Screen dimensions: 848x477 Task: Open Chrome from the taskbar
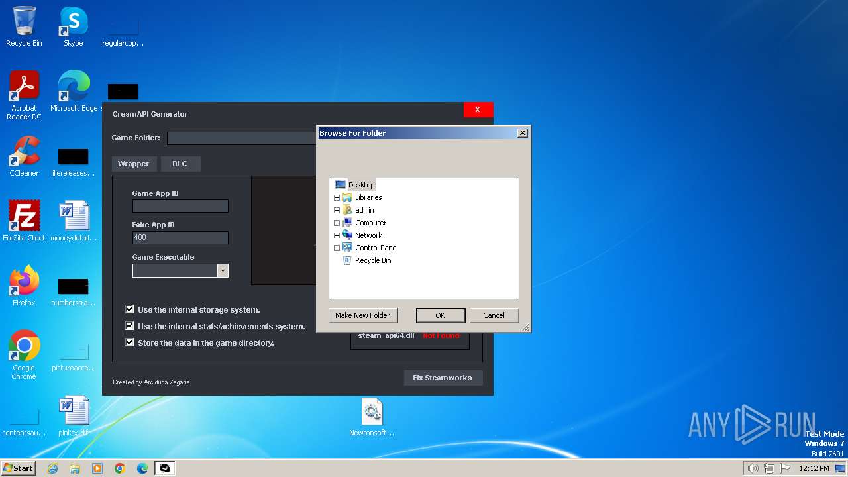pos(120,468)
